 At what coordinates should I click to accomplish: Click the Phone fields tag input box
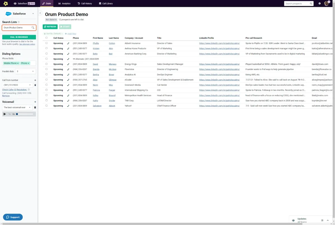pyautogui.click(x=19, y=63)
